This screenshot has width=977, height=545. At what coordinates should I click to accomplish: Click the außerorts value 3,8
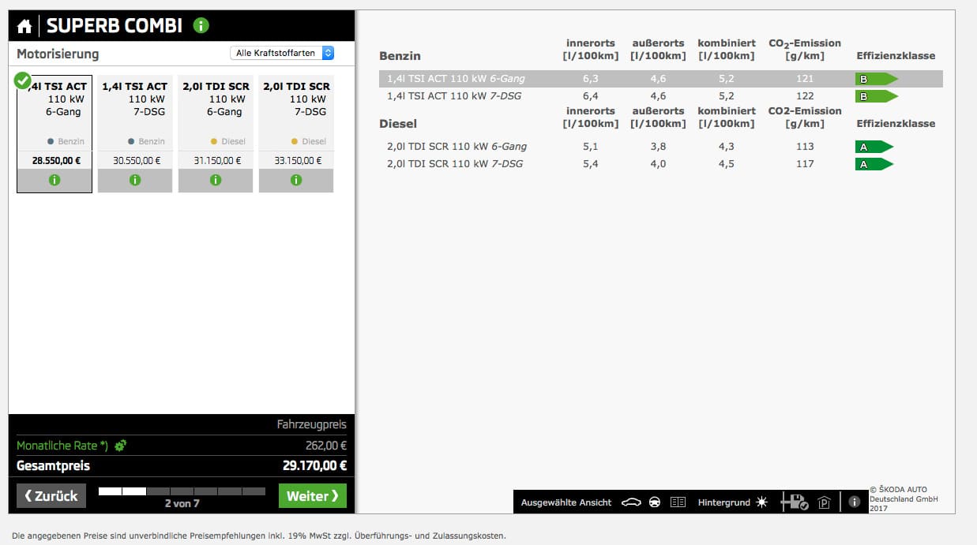pos(658,147)
